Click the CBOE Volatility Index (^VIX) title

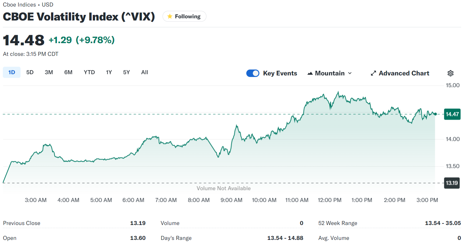(79, 16)
